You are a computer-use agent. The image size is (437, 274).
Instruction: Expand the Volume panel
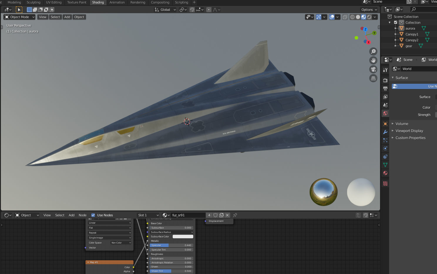393,124
